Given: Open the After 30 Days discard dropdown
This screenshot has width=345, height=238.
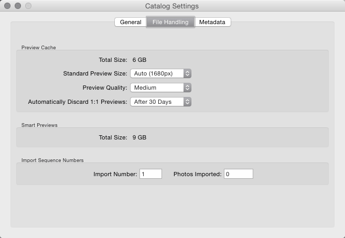Looking at the screenshot, I should click(160, 102).
